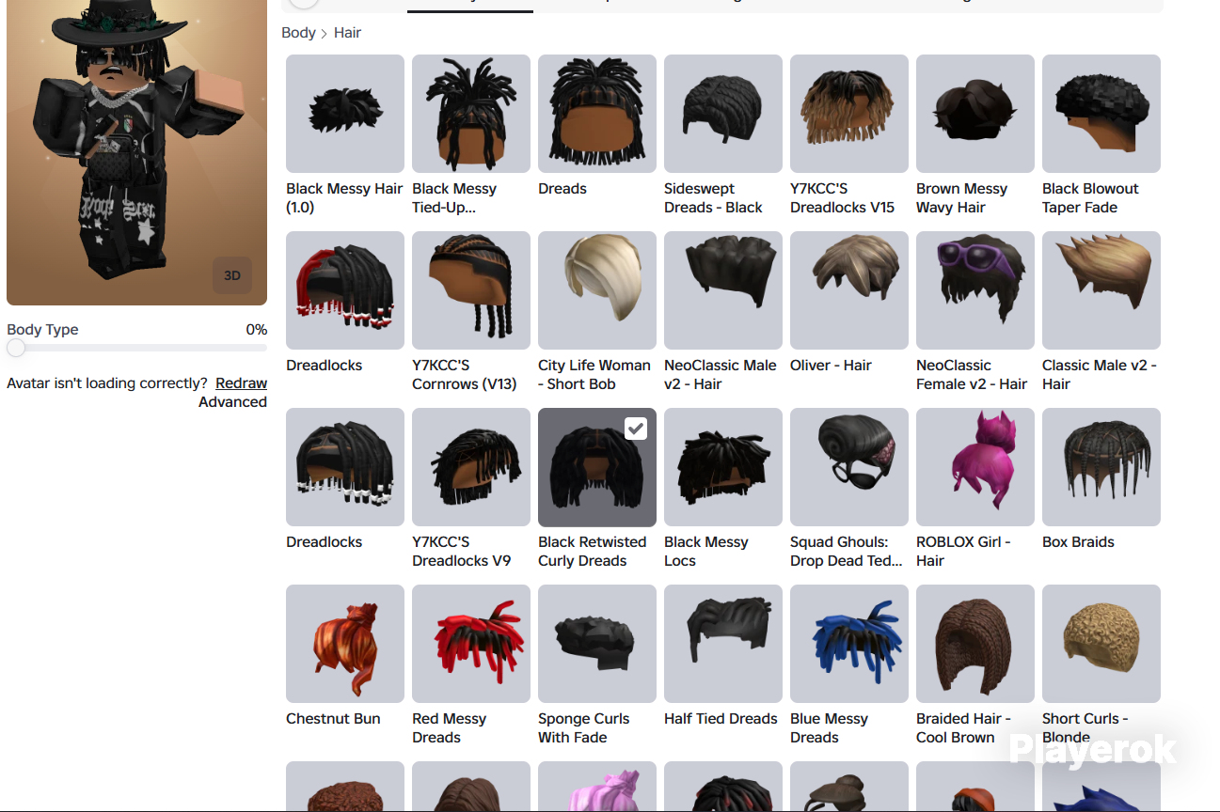Select the Black Messy Tied-Up hair thumbnail
Image resolution: width=1220 pixels, height=812 pixels.
471,114
